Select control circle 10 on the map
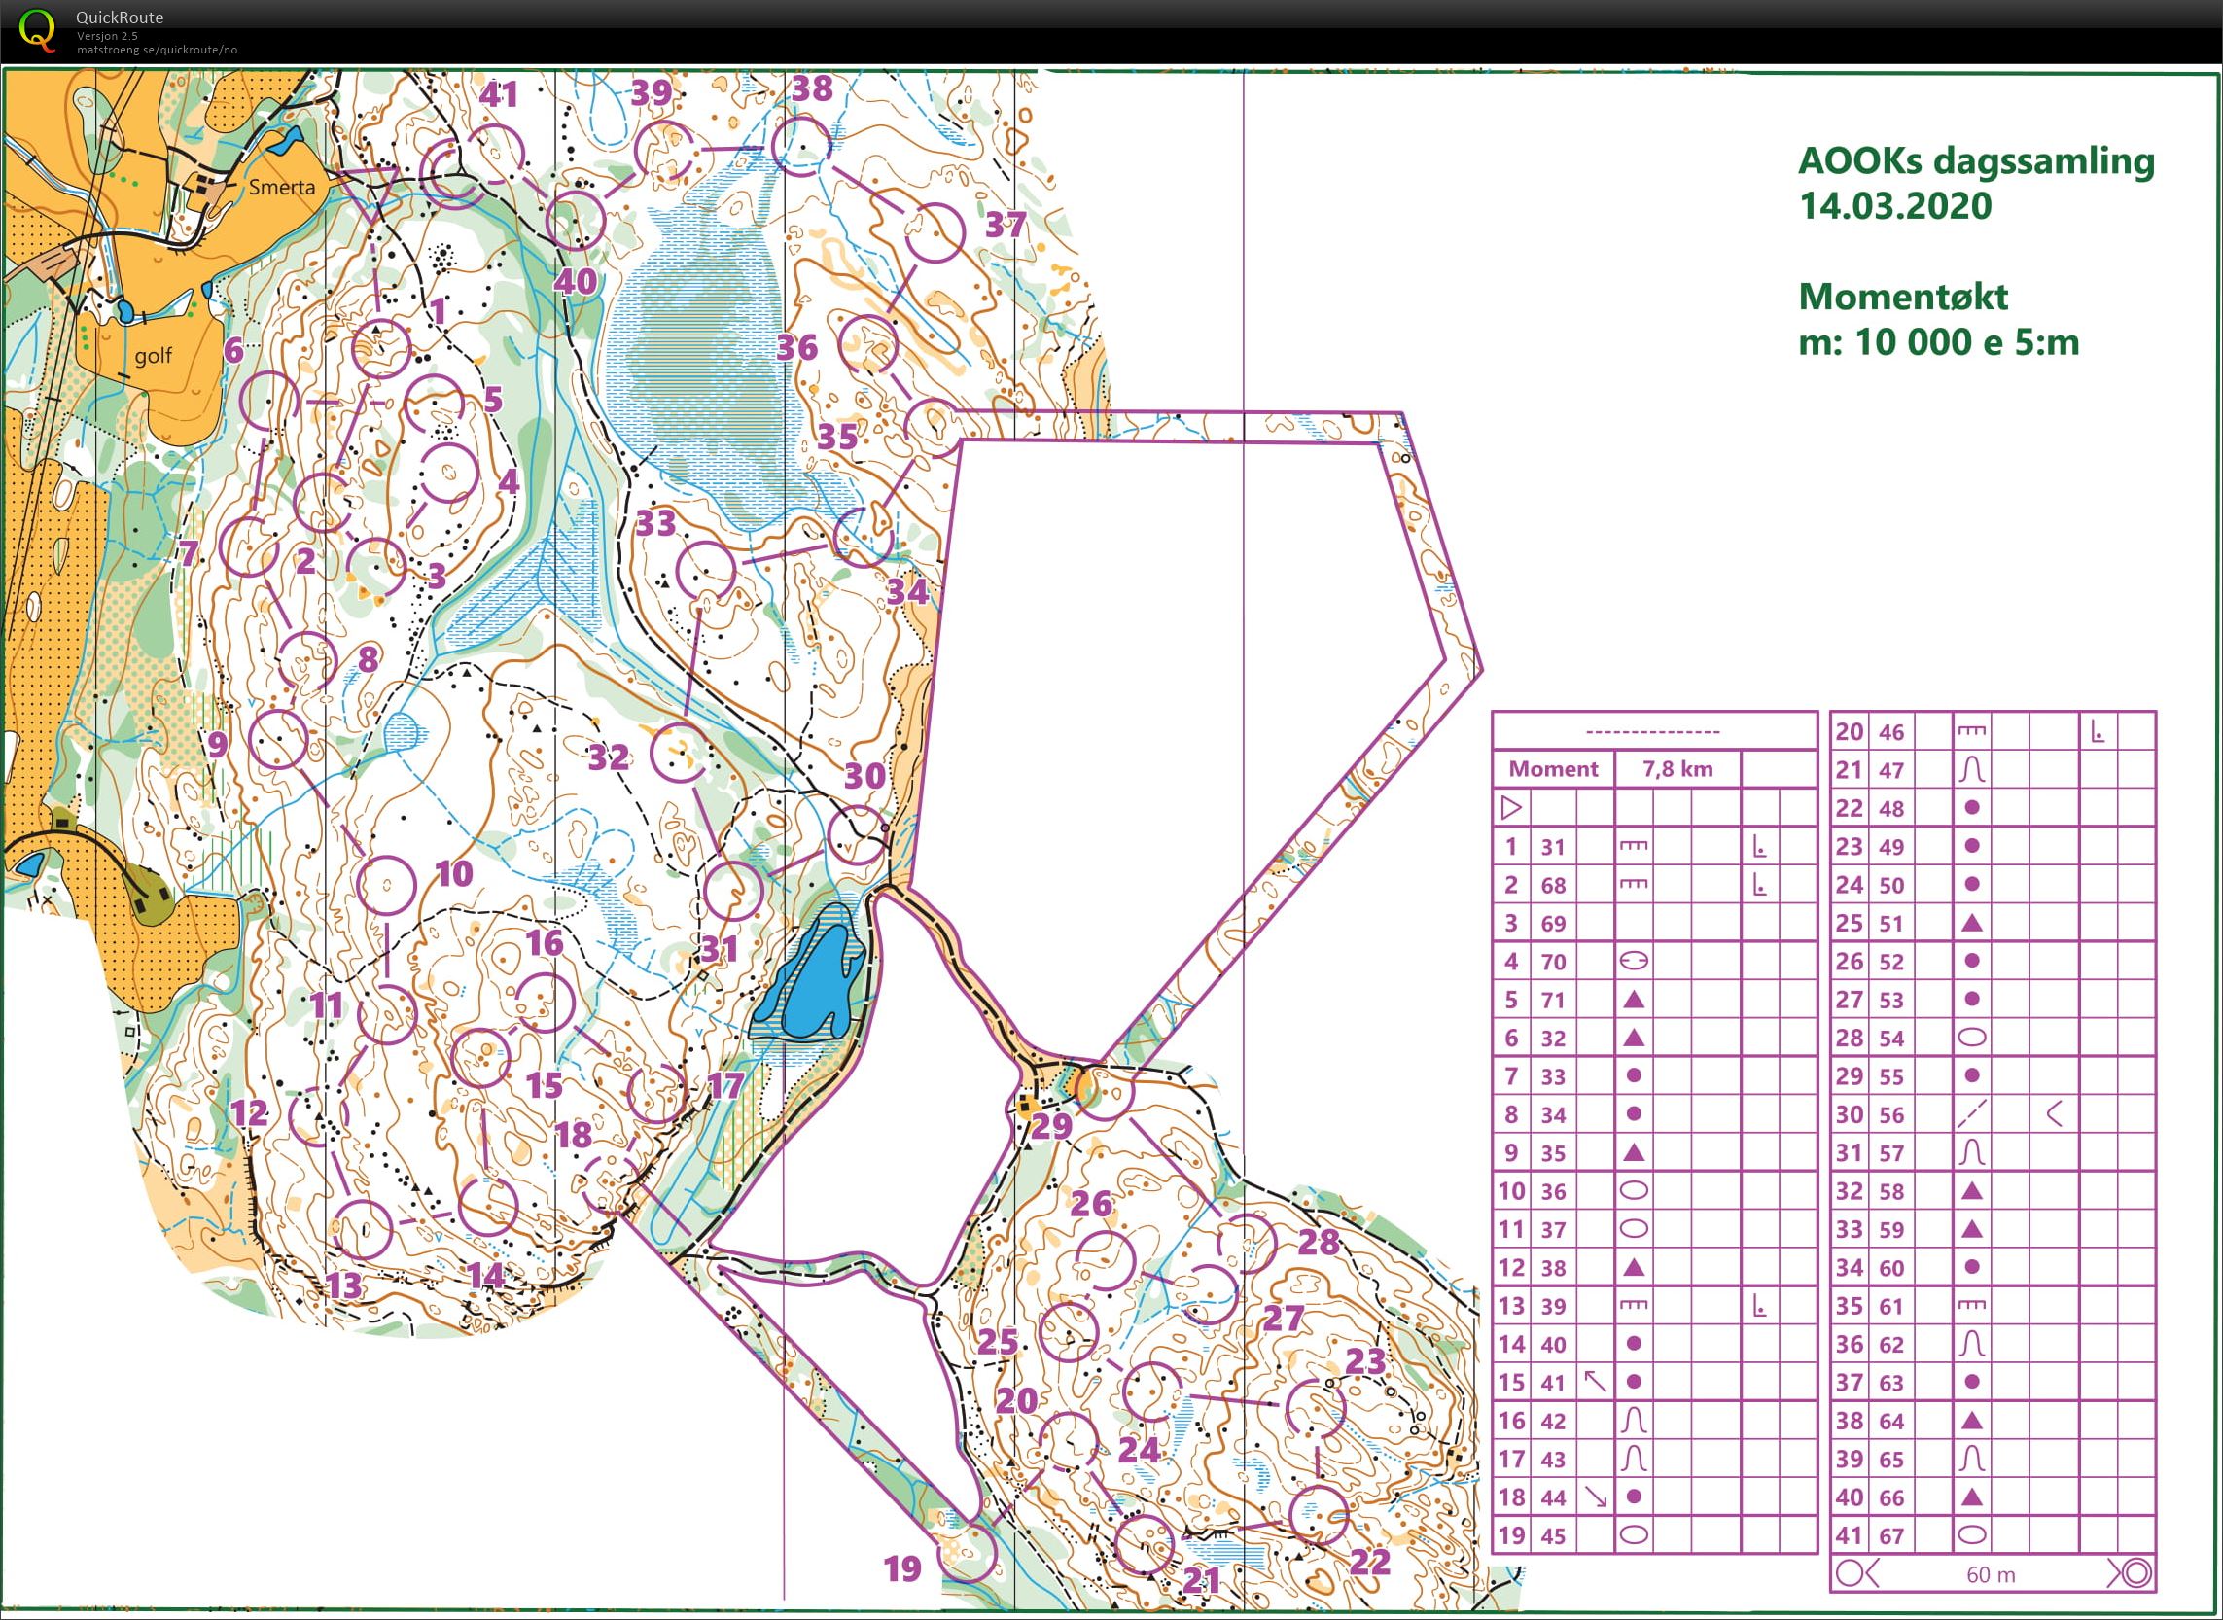The image size is (2223, 1620). [x=387, y=886]
